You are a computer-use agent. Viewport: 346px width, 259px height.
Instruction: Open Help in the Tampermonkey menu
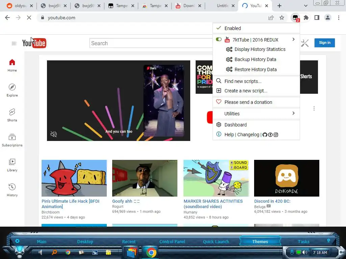coord(229,135)
